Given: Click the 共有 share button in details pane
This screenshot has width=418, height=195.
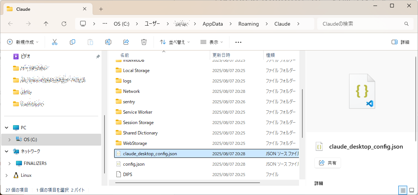Looking at the screenshot, I should click(x=327, y=163).
